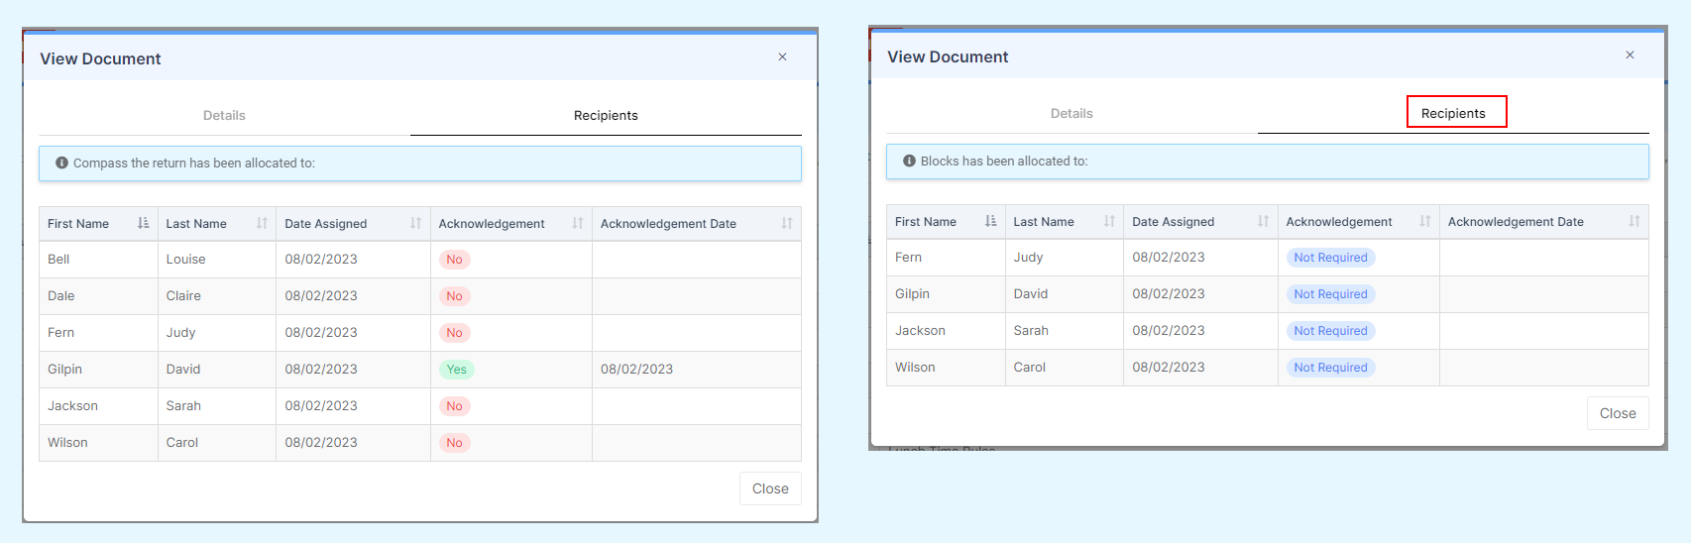This screenshot has height=543, width=1691.
Task: Sort by Acknowledgement Date icon in left dialog
Action: coord(786,223)
